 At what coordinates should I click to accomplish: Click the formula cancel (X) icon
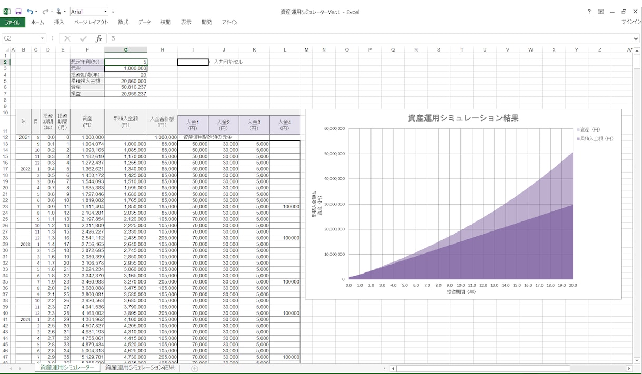(67, 38)
